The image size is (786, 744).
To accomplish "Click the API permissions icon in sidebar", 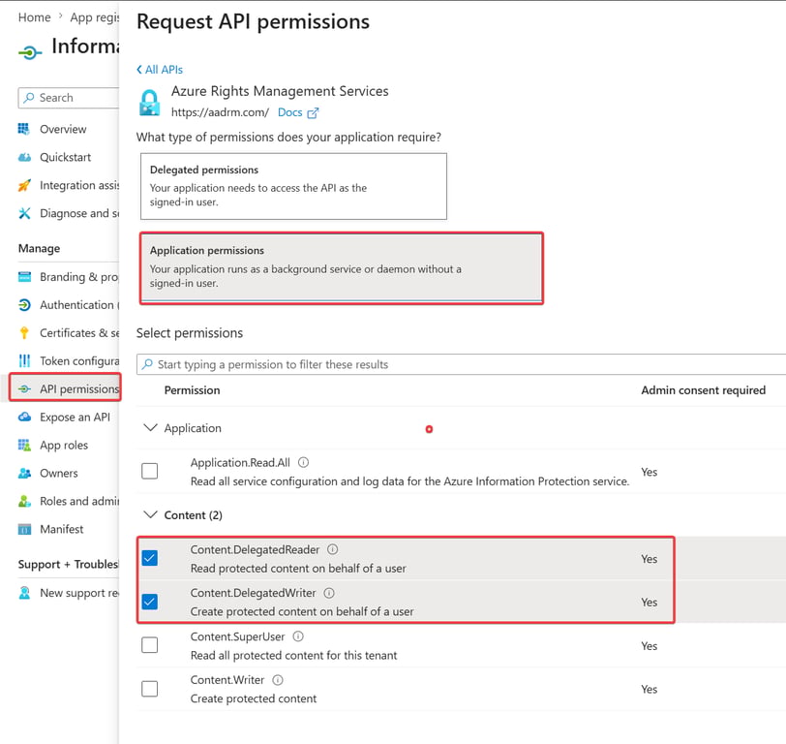I will 24,388.
